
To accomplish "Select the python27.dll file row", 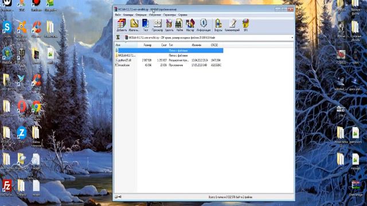I will 169,60.
